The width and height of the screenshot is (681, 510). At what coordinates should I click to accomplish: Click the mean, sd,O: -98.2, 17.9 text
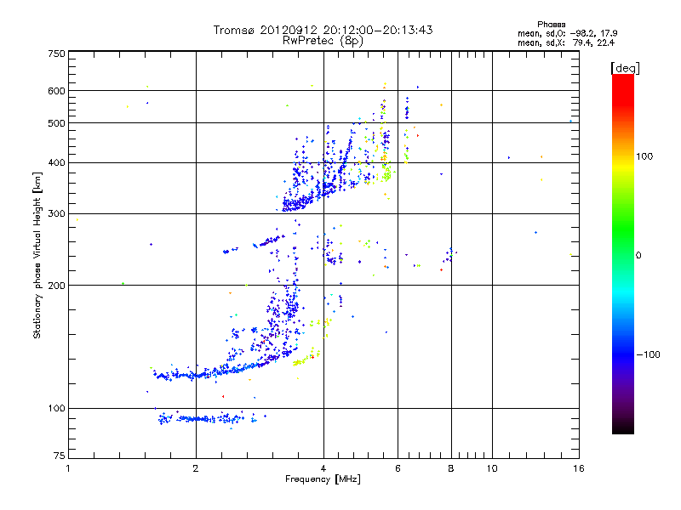pyautogui.click(x=567, y=33)
